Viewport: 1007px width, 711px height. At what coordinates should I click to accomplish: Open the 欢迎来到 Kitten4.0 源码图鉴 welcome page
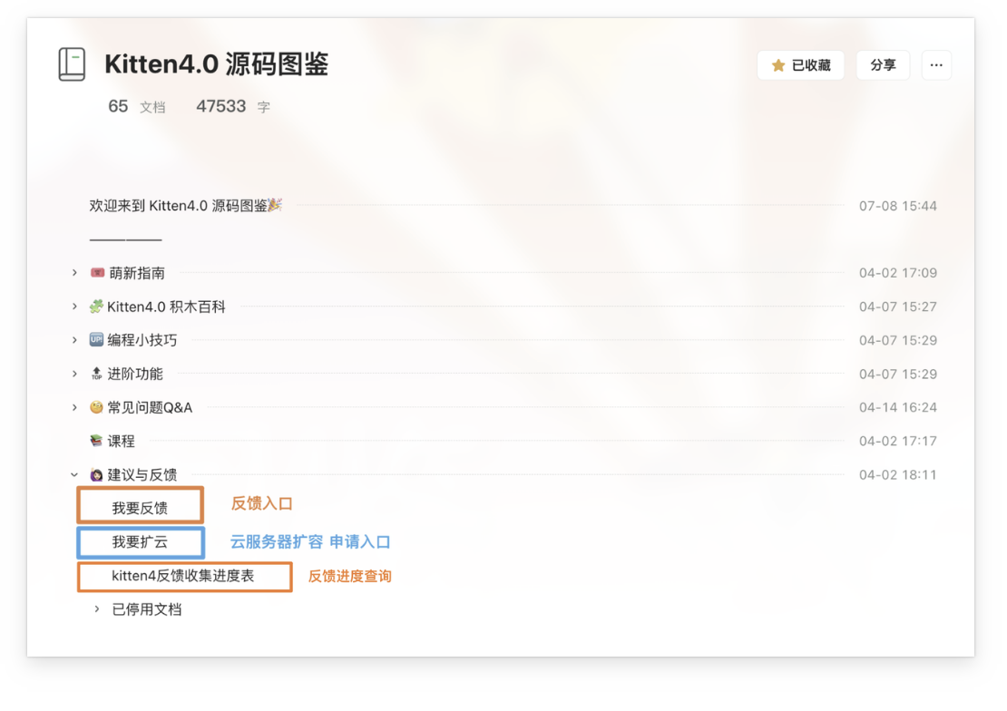pyautogui.click(x=186, y=206)
